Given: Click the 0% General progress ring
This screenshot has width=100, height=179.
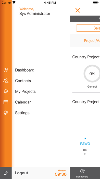Looking at the screenshot, I should click(x=92, y=74).
